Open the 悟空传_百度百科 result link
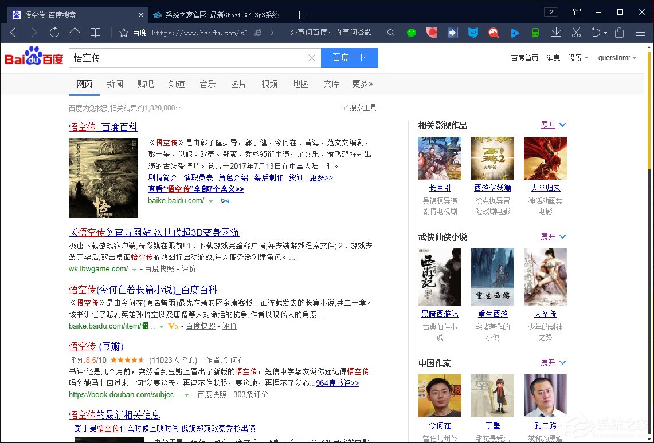The height and width of the screenshot is (443, 654). pos(103,126)
